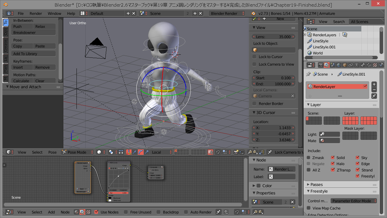387x218 pixels.
Task: Toggle Use Nodes checkbox
Action: (96, 212)
